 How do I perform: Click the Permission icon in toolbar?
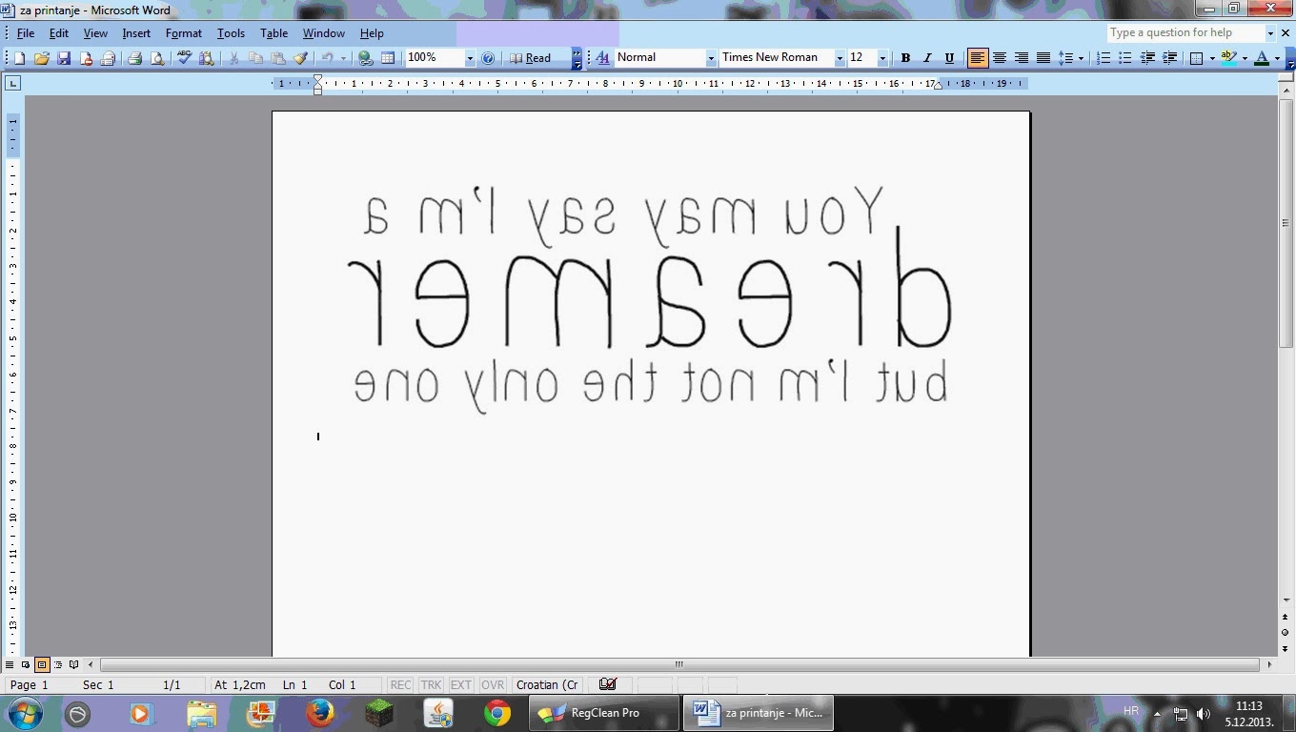click(86, 58)
